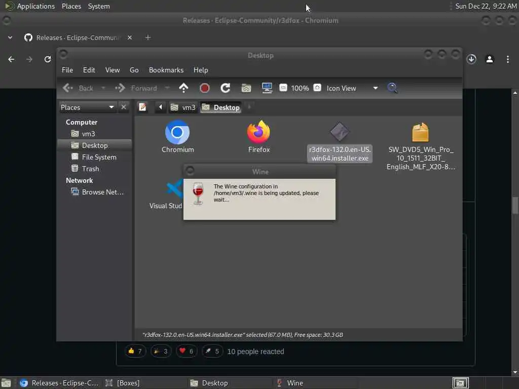Image resolution: width=519 pixels, height=389 pixels.
Task: Open Back history dropdown arrow
Action: (103, 88)
